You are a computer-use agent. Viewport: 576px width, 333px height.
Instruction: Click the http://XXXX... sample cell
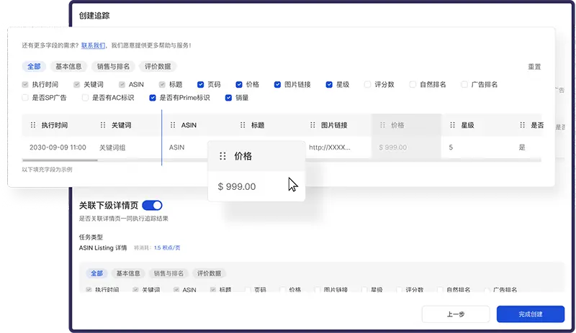[x=330, y=147]
